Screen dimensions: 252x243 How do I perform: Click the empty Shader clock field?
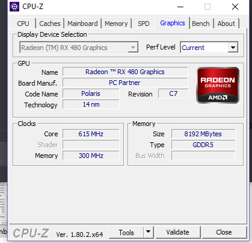point(91,145)
